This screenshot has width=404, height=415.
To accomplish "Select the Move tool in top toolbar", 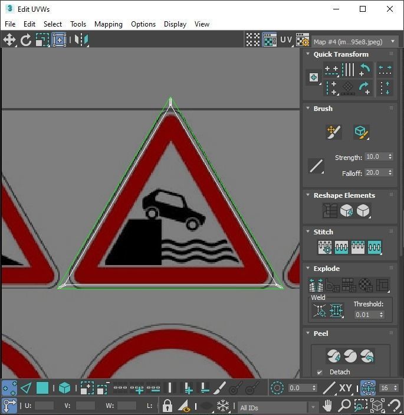I will 9,40.
